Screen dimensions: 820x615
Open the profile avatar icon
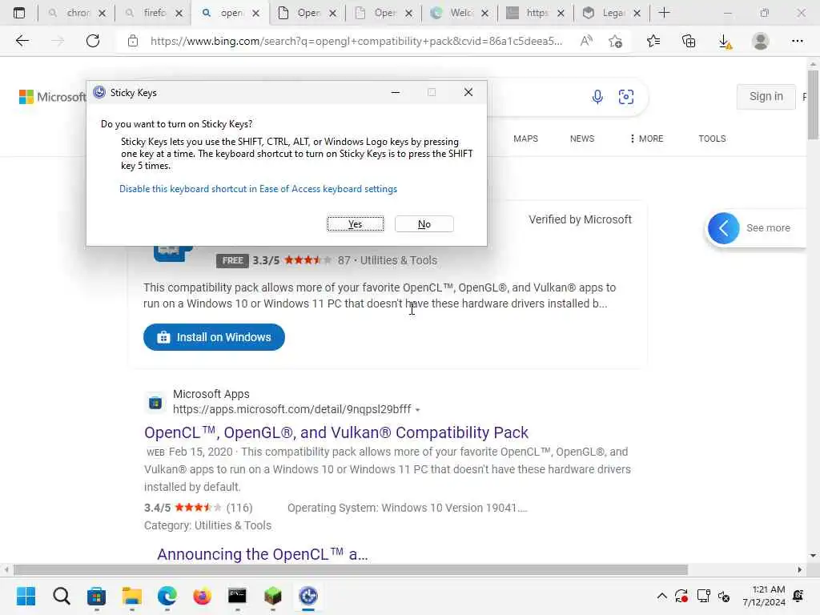[x=761, y=41]
